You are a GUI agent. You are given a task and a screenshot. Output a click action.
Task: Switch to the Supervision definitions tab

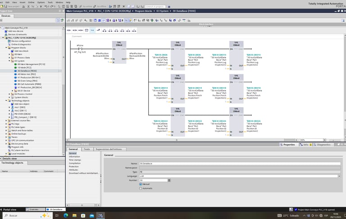pos(109,149)
